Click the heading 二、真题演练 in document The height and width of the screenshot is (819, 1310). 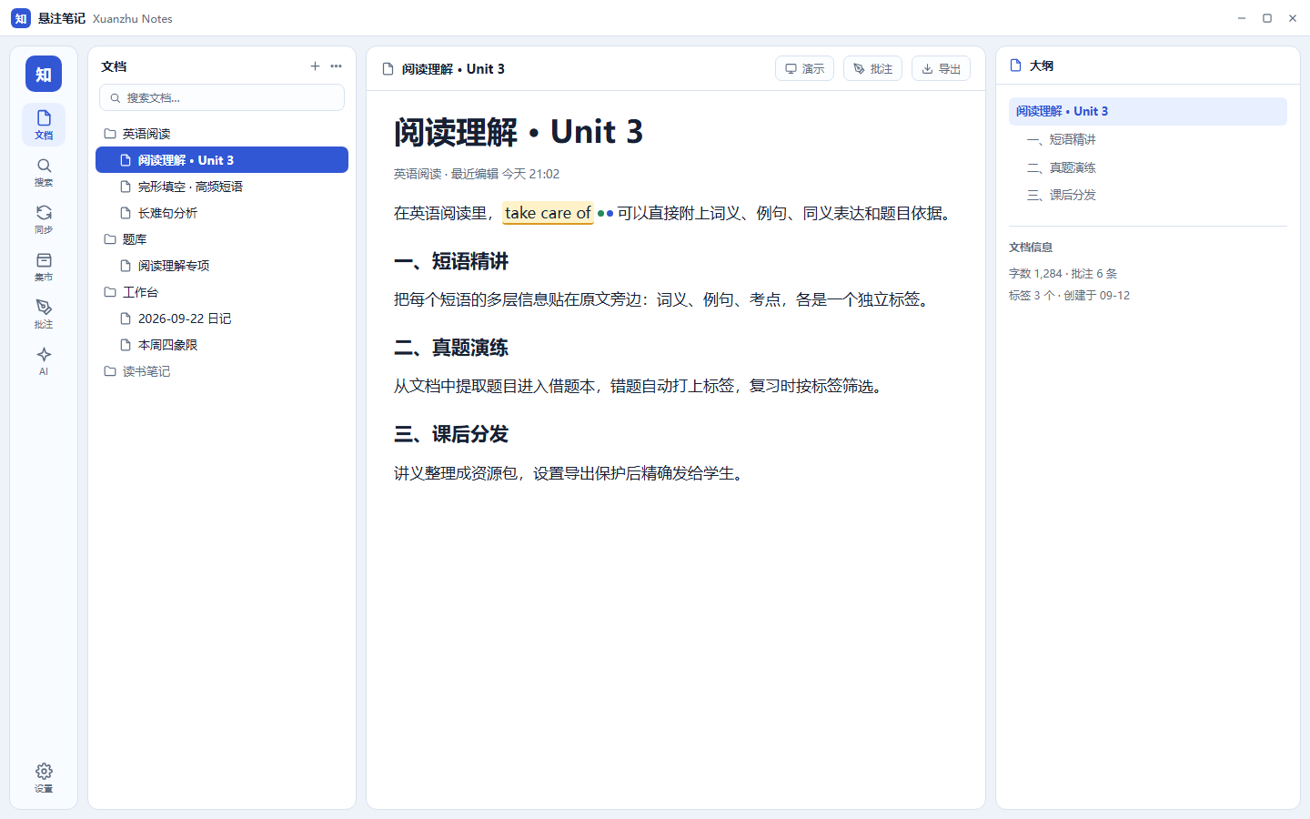point(451,349)
